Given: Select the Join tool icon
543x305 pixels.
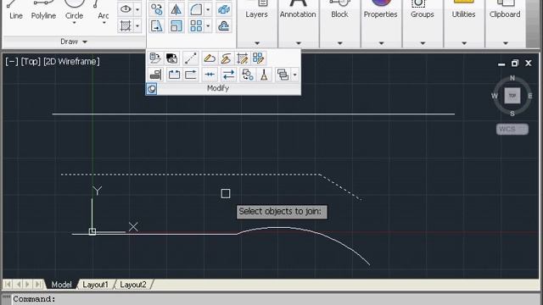Looking at the screenshot, I should point(210,75).
